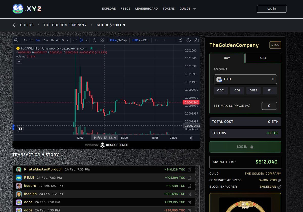The width and height of the screenshot is (303, 212).
Task: Click the undo arrow in chart toolbar
Action: (156, 40)
